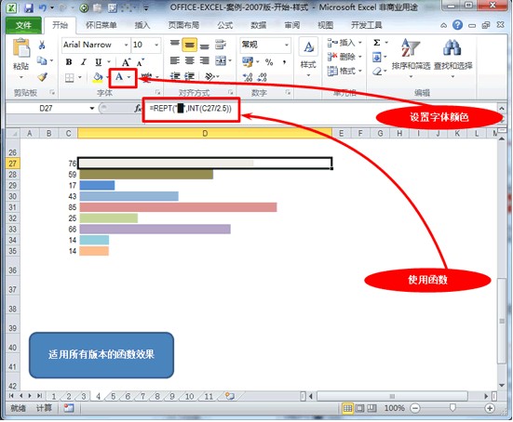The height and width of the screenshot is (422, 513).
Task: Open the Arial Narrow font name dropdown
Action: [126, 45]
